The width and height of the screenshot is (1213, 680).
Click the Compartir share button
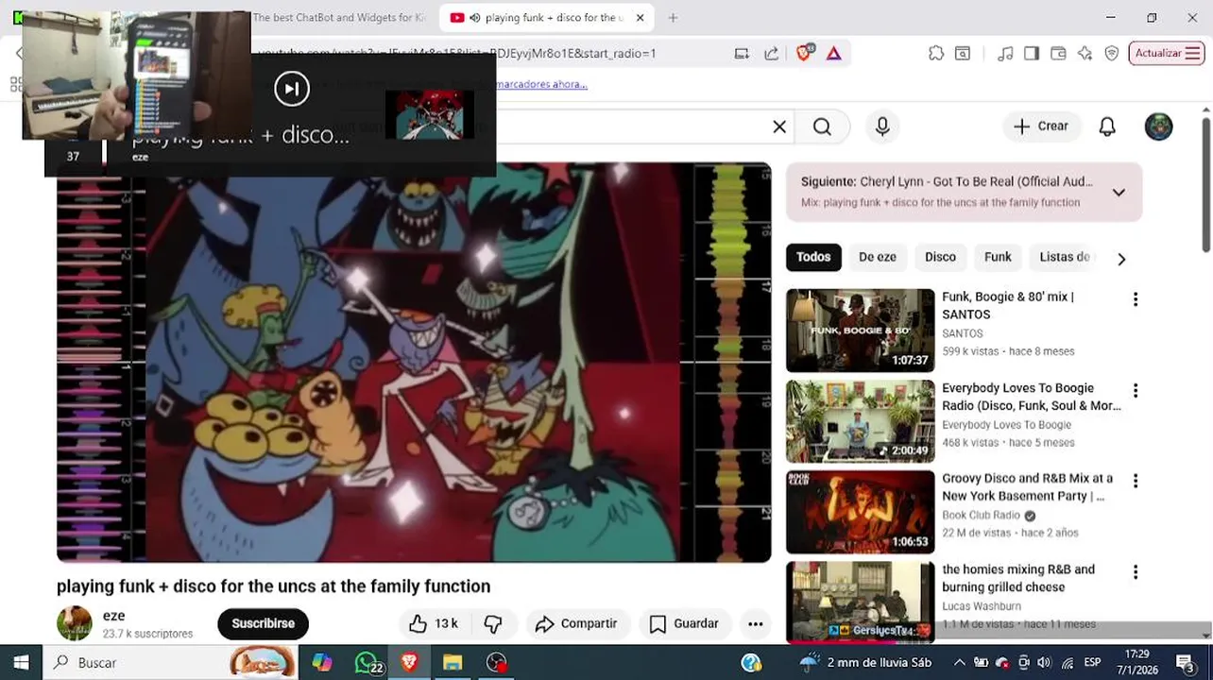tap(576, 623)
